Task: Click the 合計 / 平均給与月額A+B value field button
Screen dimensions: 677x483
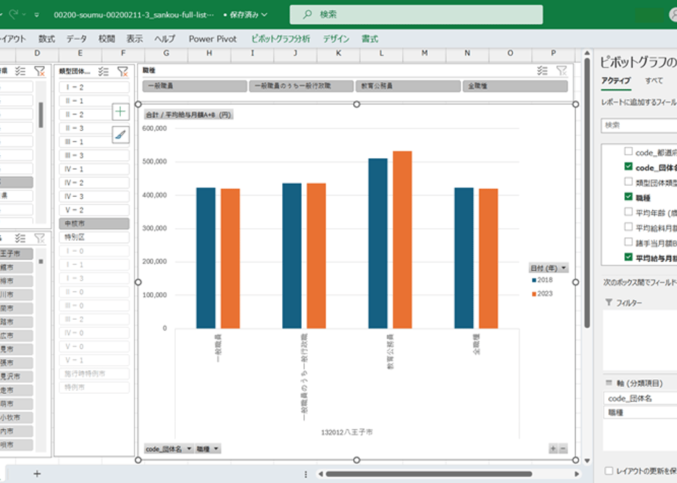Action: [x=189, y=115]
